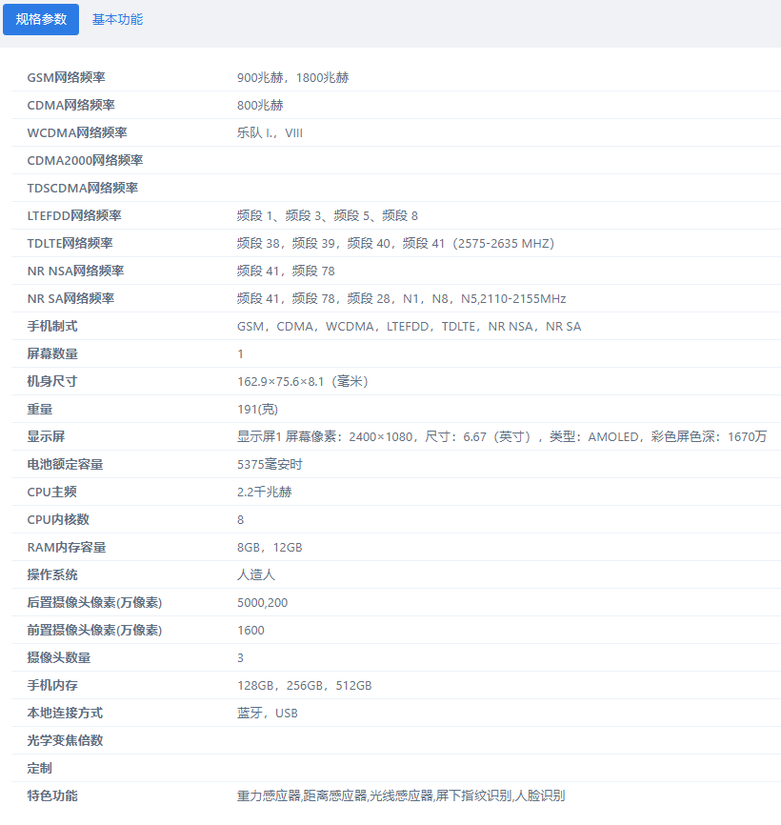The width and height of the screenshot is (781, 825).
Task: Click the NR SA frequency bands value
Action: (401, 299)
